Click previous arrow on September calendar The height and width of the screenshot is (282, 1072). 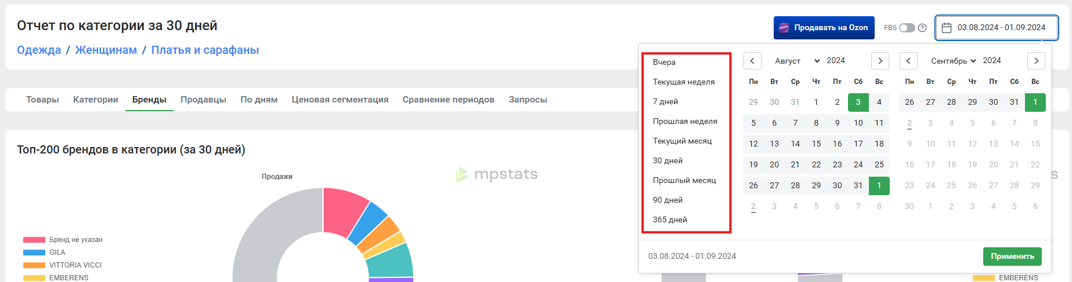click(x=908, y=61)
